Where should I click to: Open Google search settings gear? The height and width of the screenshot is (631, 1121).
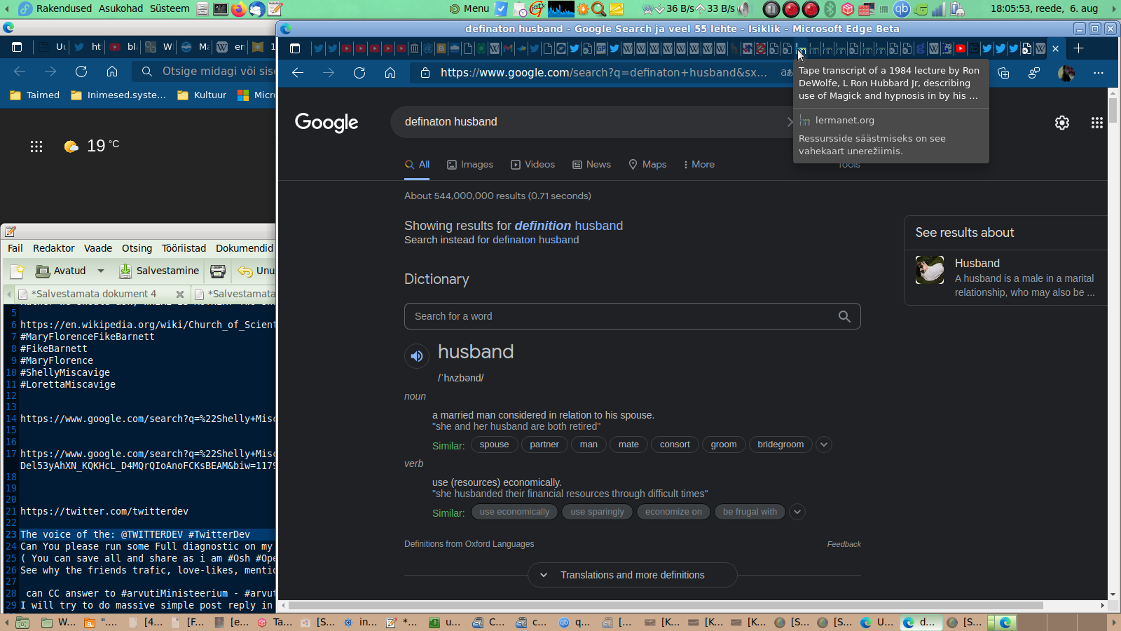pos(1062,123)
